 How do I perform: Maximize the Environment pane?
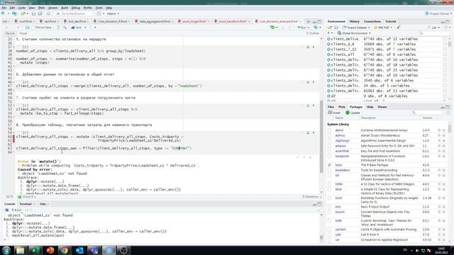click(448, 22)
